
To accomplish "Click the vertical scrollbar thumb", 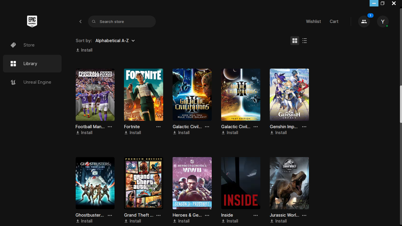I will [401, 104].
